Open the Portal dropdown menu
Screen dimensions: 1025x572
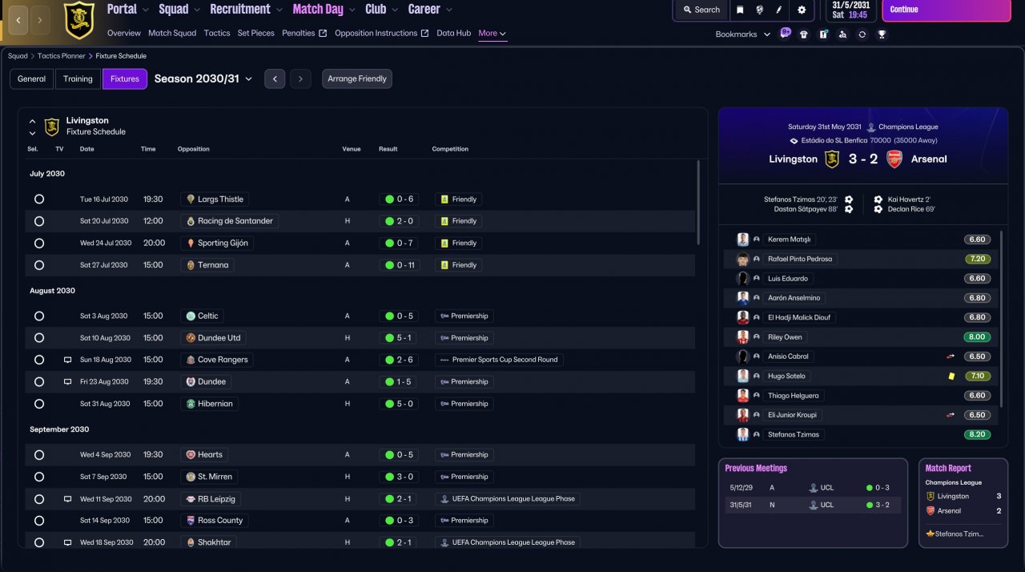128,10
